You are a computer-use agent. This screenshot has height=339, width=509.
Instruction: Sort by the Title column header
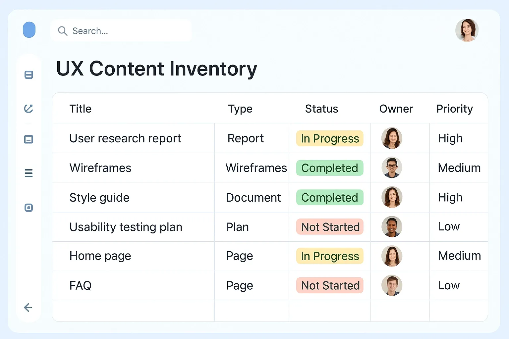(x=81, y=109)
